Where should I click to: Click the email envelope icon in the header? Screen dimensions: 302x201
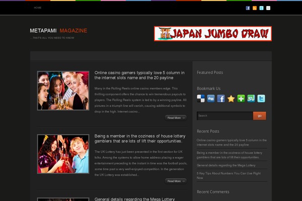[x=268, y=8]
